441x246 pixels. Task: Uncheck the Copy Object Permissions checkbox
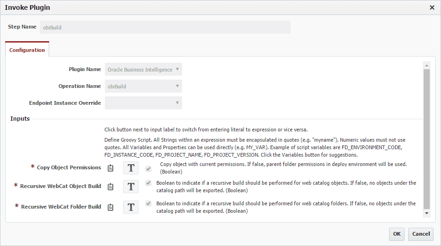[x=148, y=169]
